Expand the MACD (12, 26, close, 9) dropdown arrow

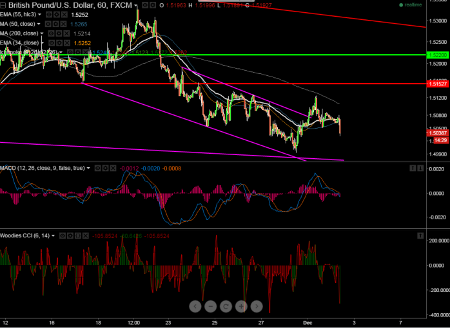(88, 169)
